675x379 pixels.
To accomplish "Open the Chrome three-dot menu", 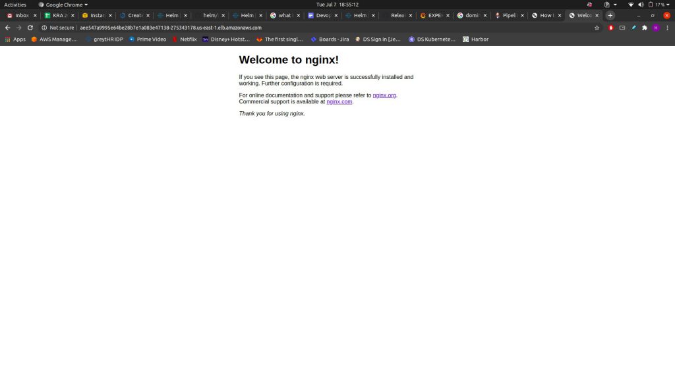I will 667,28.
